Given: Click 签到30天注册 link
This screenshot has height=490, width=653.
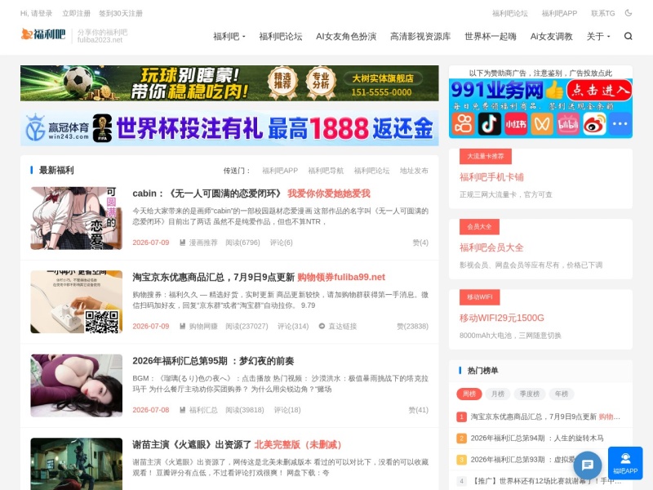Looking at the screenshot, I should tap(120, 13).
